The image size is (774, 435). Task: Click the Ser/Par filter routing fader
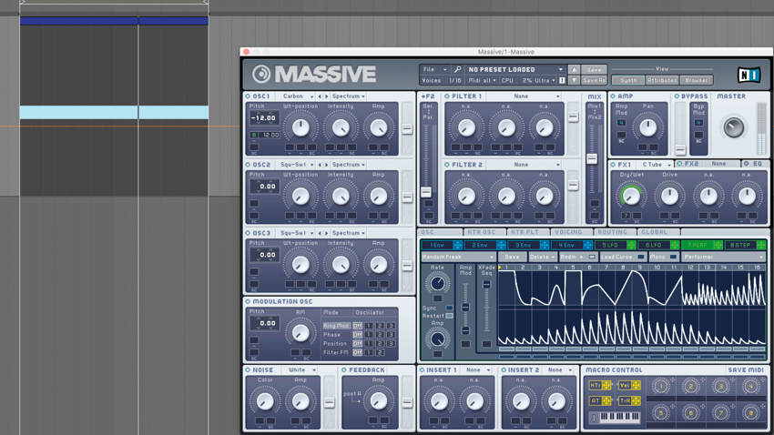[x=426, y=192]
